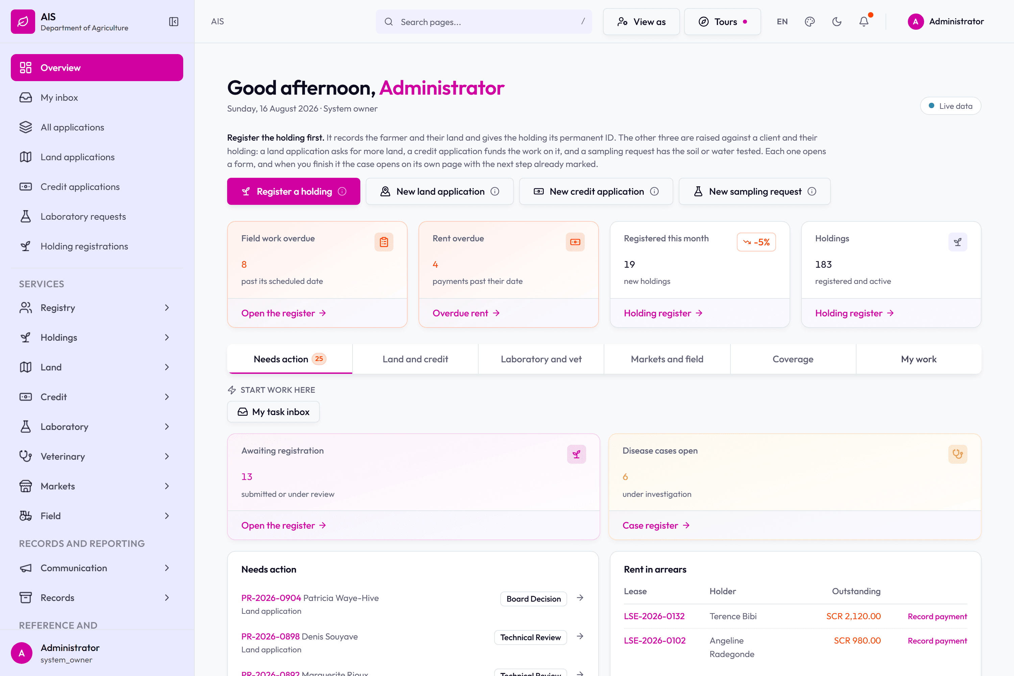1014x676 pixels.
Task: Collapse the sidebar panel icon
Action: [174, 22]
